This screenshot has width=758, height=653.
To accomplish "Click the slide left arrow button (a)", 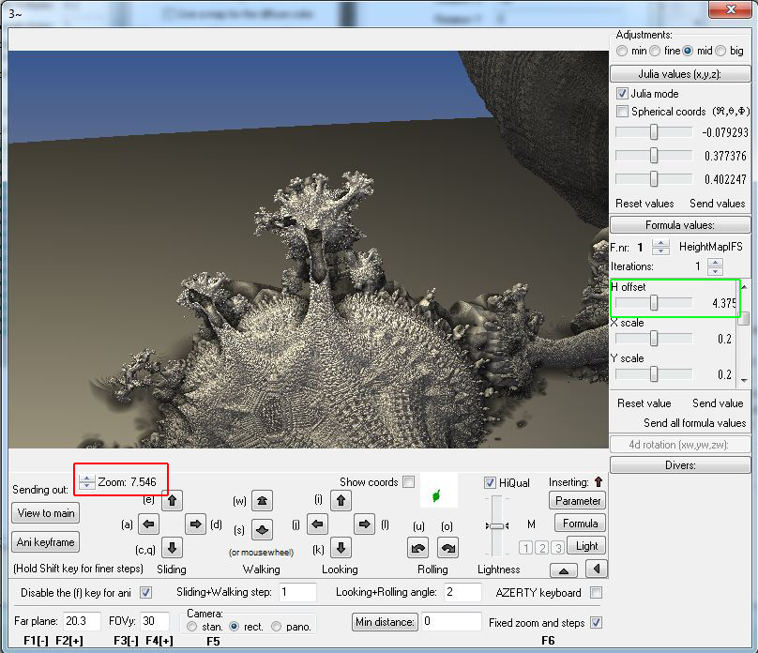I will click(148, 524).
